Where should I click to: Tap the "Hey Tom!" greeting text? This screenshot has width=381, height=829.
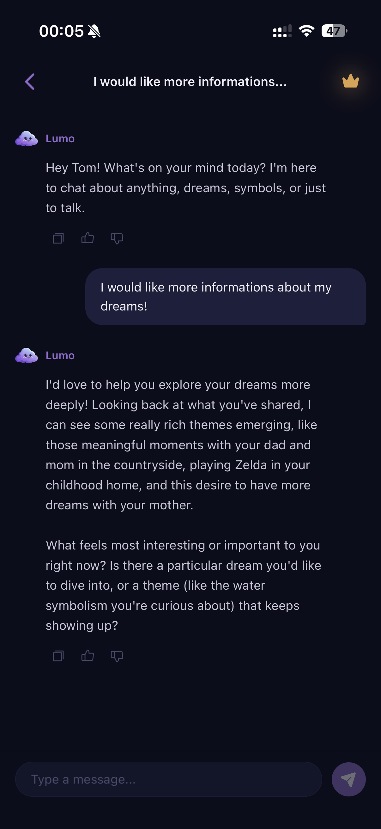click(x=185, y=188)
